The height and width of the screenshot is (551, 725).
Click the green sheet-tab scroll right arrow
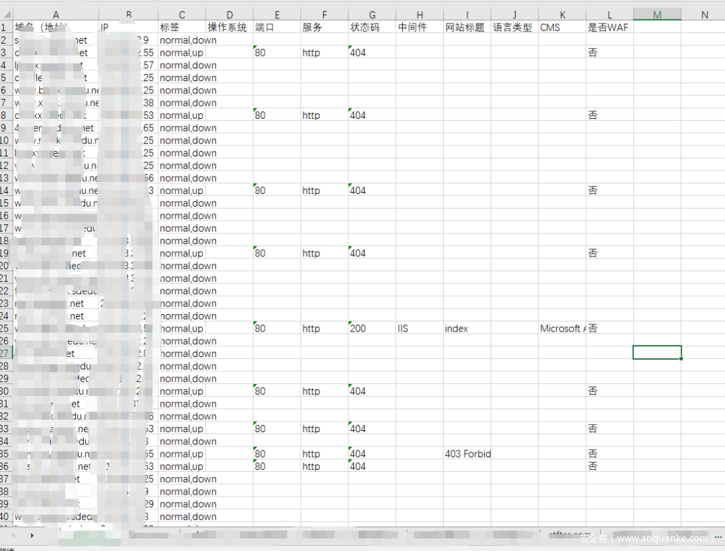click(x=32, y=536)
